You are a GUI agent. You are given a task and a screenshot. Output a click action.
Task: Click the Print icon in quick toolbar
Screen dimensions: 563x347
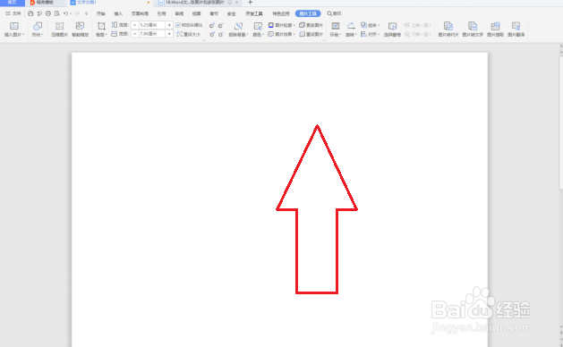pyautogui.click(x=48, y=13)
